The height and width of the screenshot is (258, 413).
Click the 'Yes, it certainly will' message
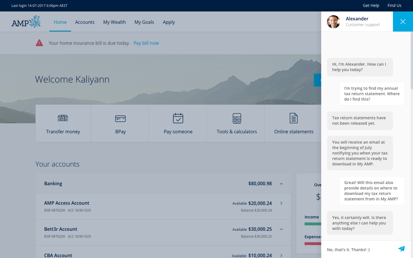pyautogui.click(x=360, y=223)
